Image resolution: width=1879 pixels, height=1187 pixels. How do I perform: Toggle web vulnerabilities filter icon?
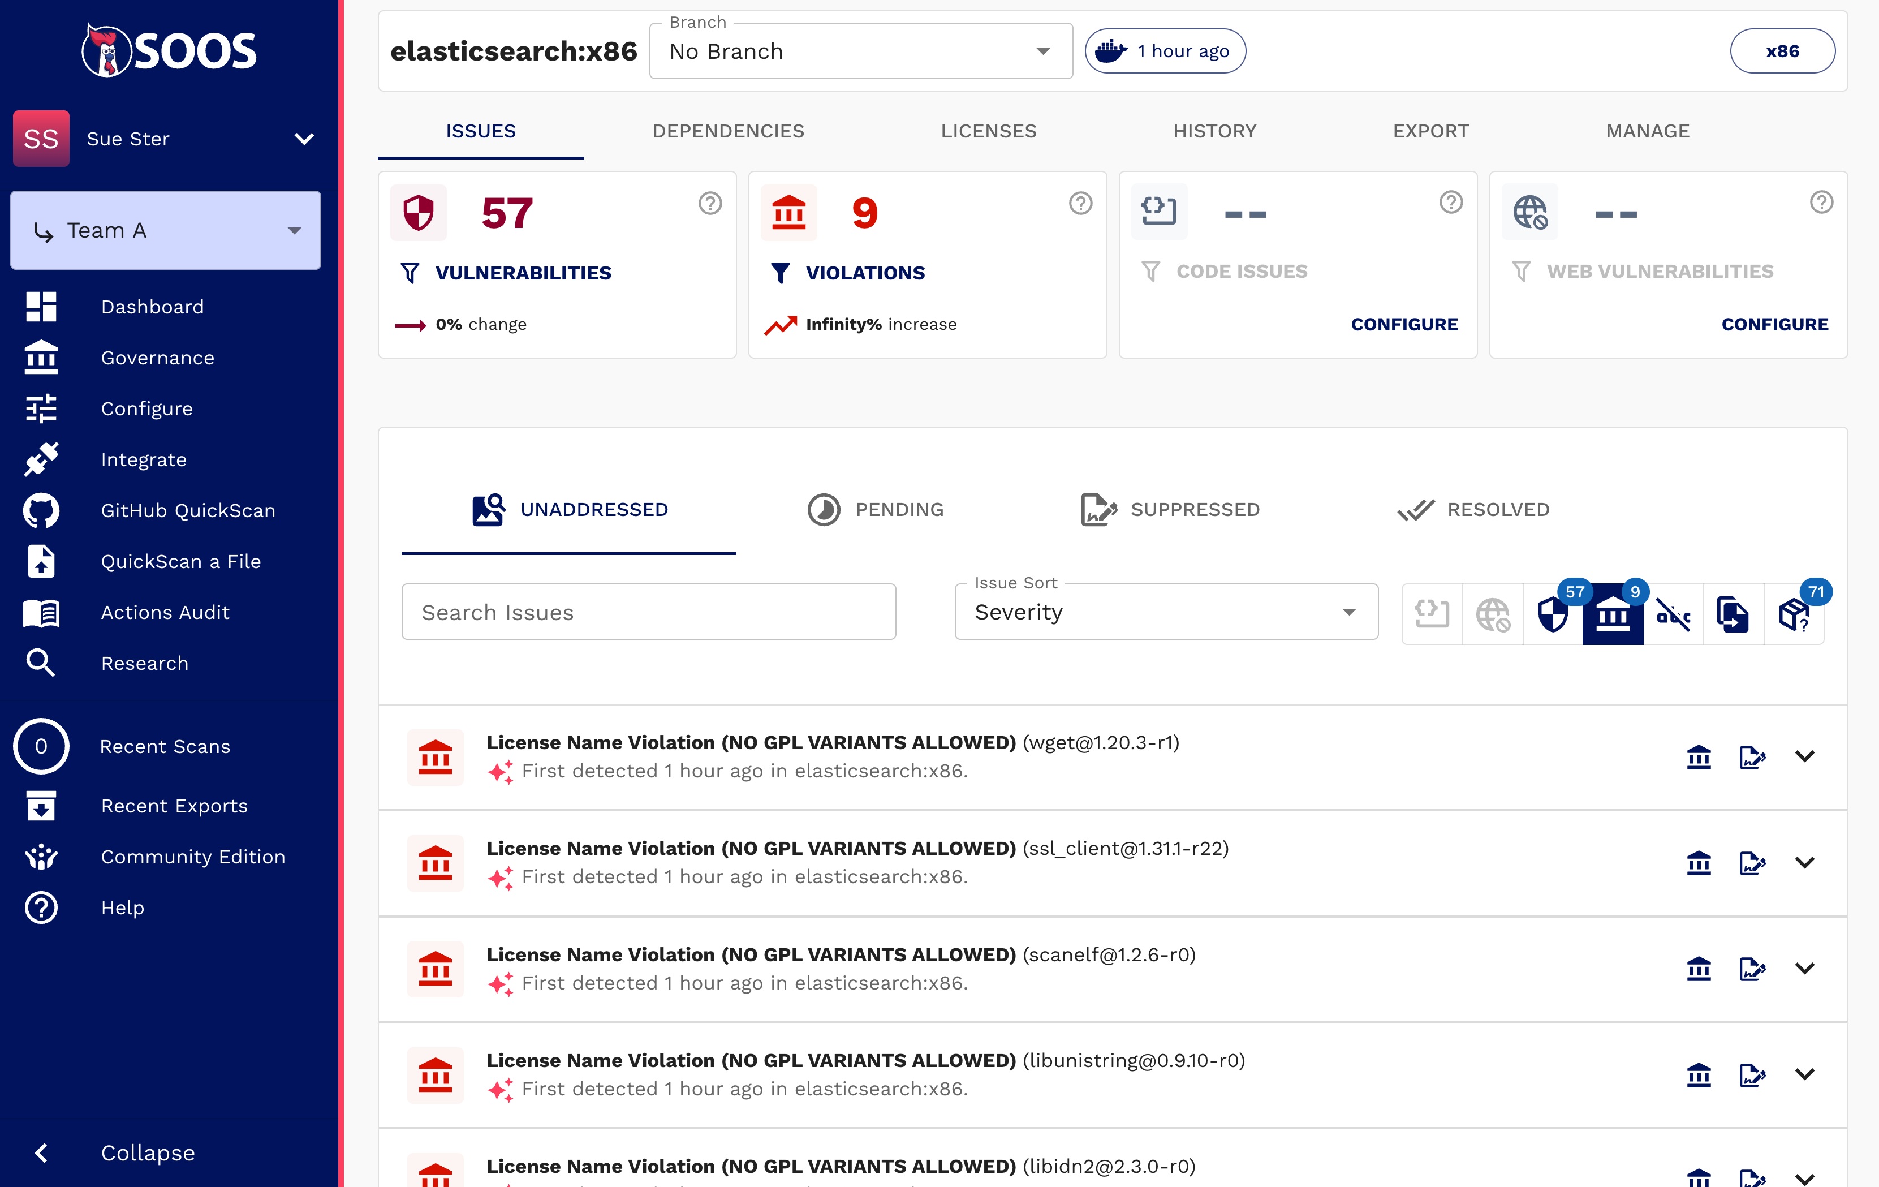point(1493,614)
